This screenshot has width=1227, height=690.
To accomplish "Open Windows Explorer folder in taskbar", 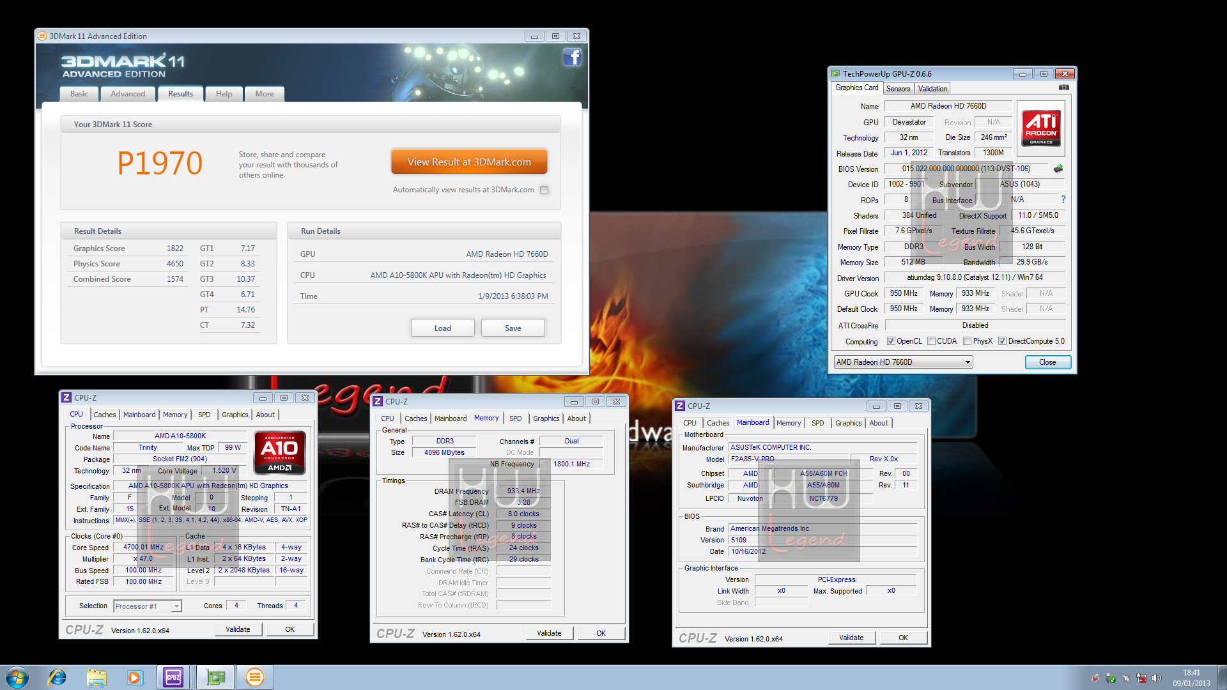I will tap(96, 677).
